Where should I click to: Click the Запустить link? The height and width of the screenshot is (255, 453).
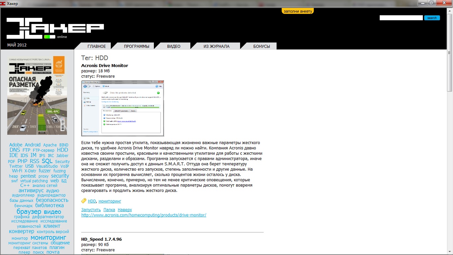click(x=91, y=210)
